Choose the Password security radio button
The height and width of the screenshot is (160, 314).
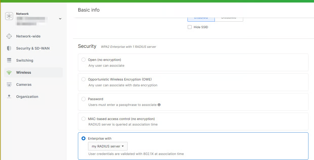point(83,99)
